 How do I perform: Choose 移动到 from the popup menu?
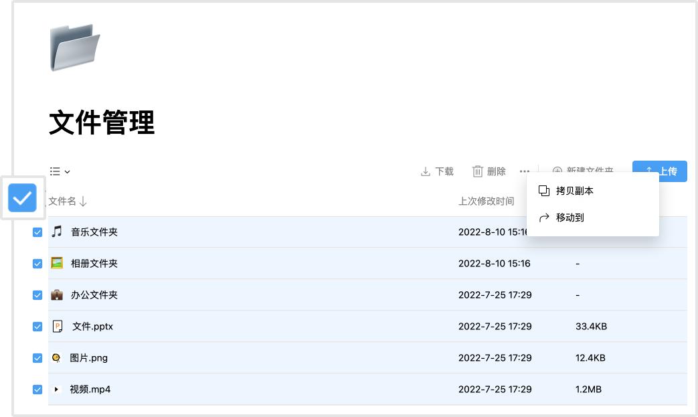570,218
